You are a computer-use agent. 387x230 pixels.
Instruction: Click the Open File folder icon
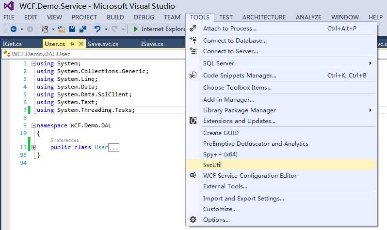tap(62, 30)
